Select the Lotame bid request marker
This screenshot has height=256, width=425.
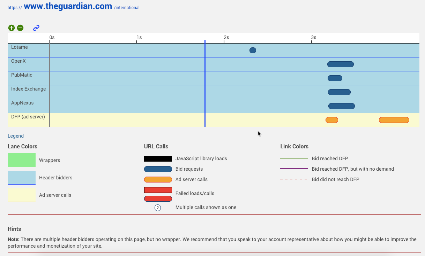[253, 50]
